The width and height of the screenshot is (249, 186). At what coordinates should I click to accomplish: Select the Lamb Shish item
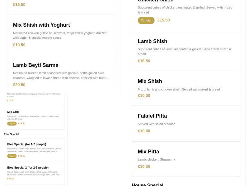153,41
